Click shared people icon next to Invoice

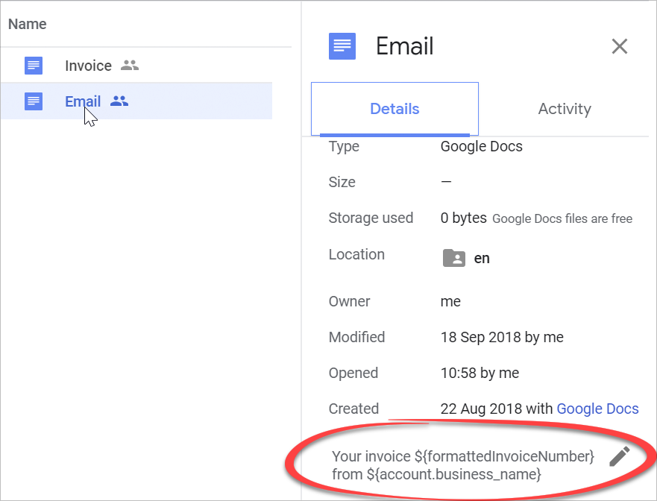130,66
